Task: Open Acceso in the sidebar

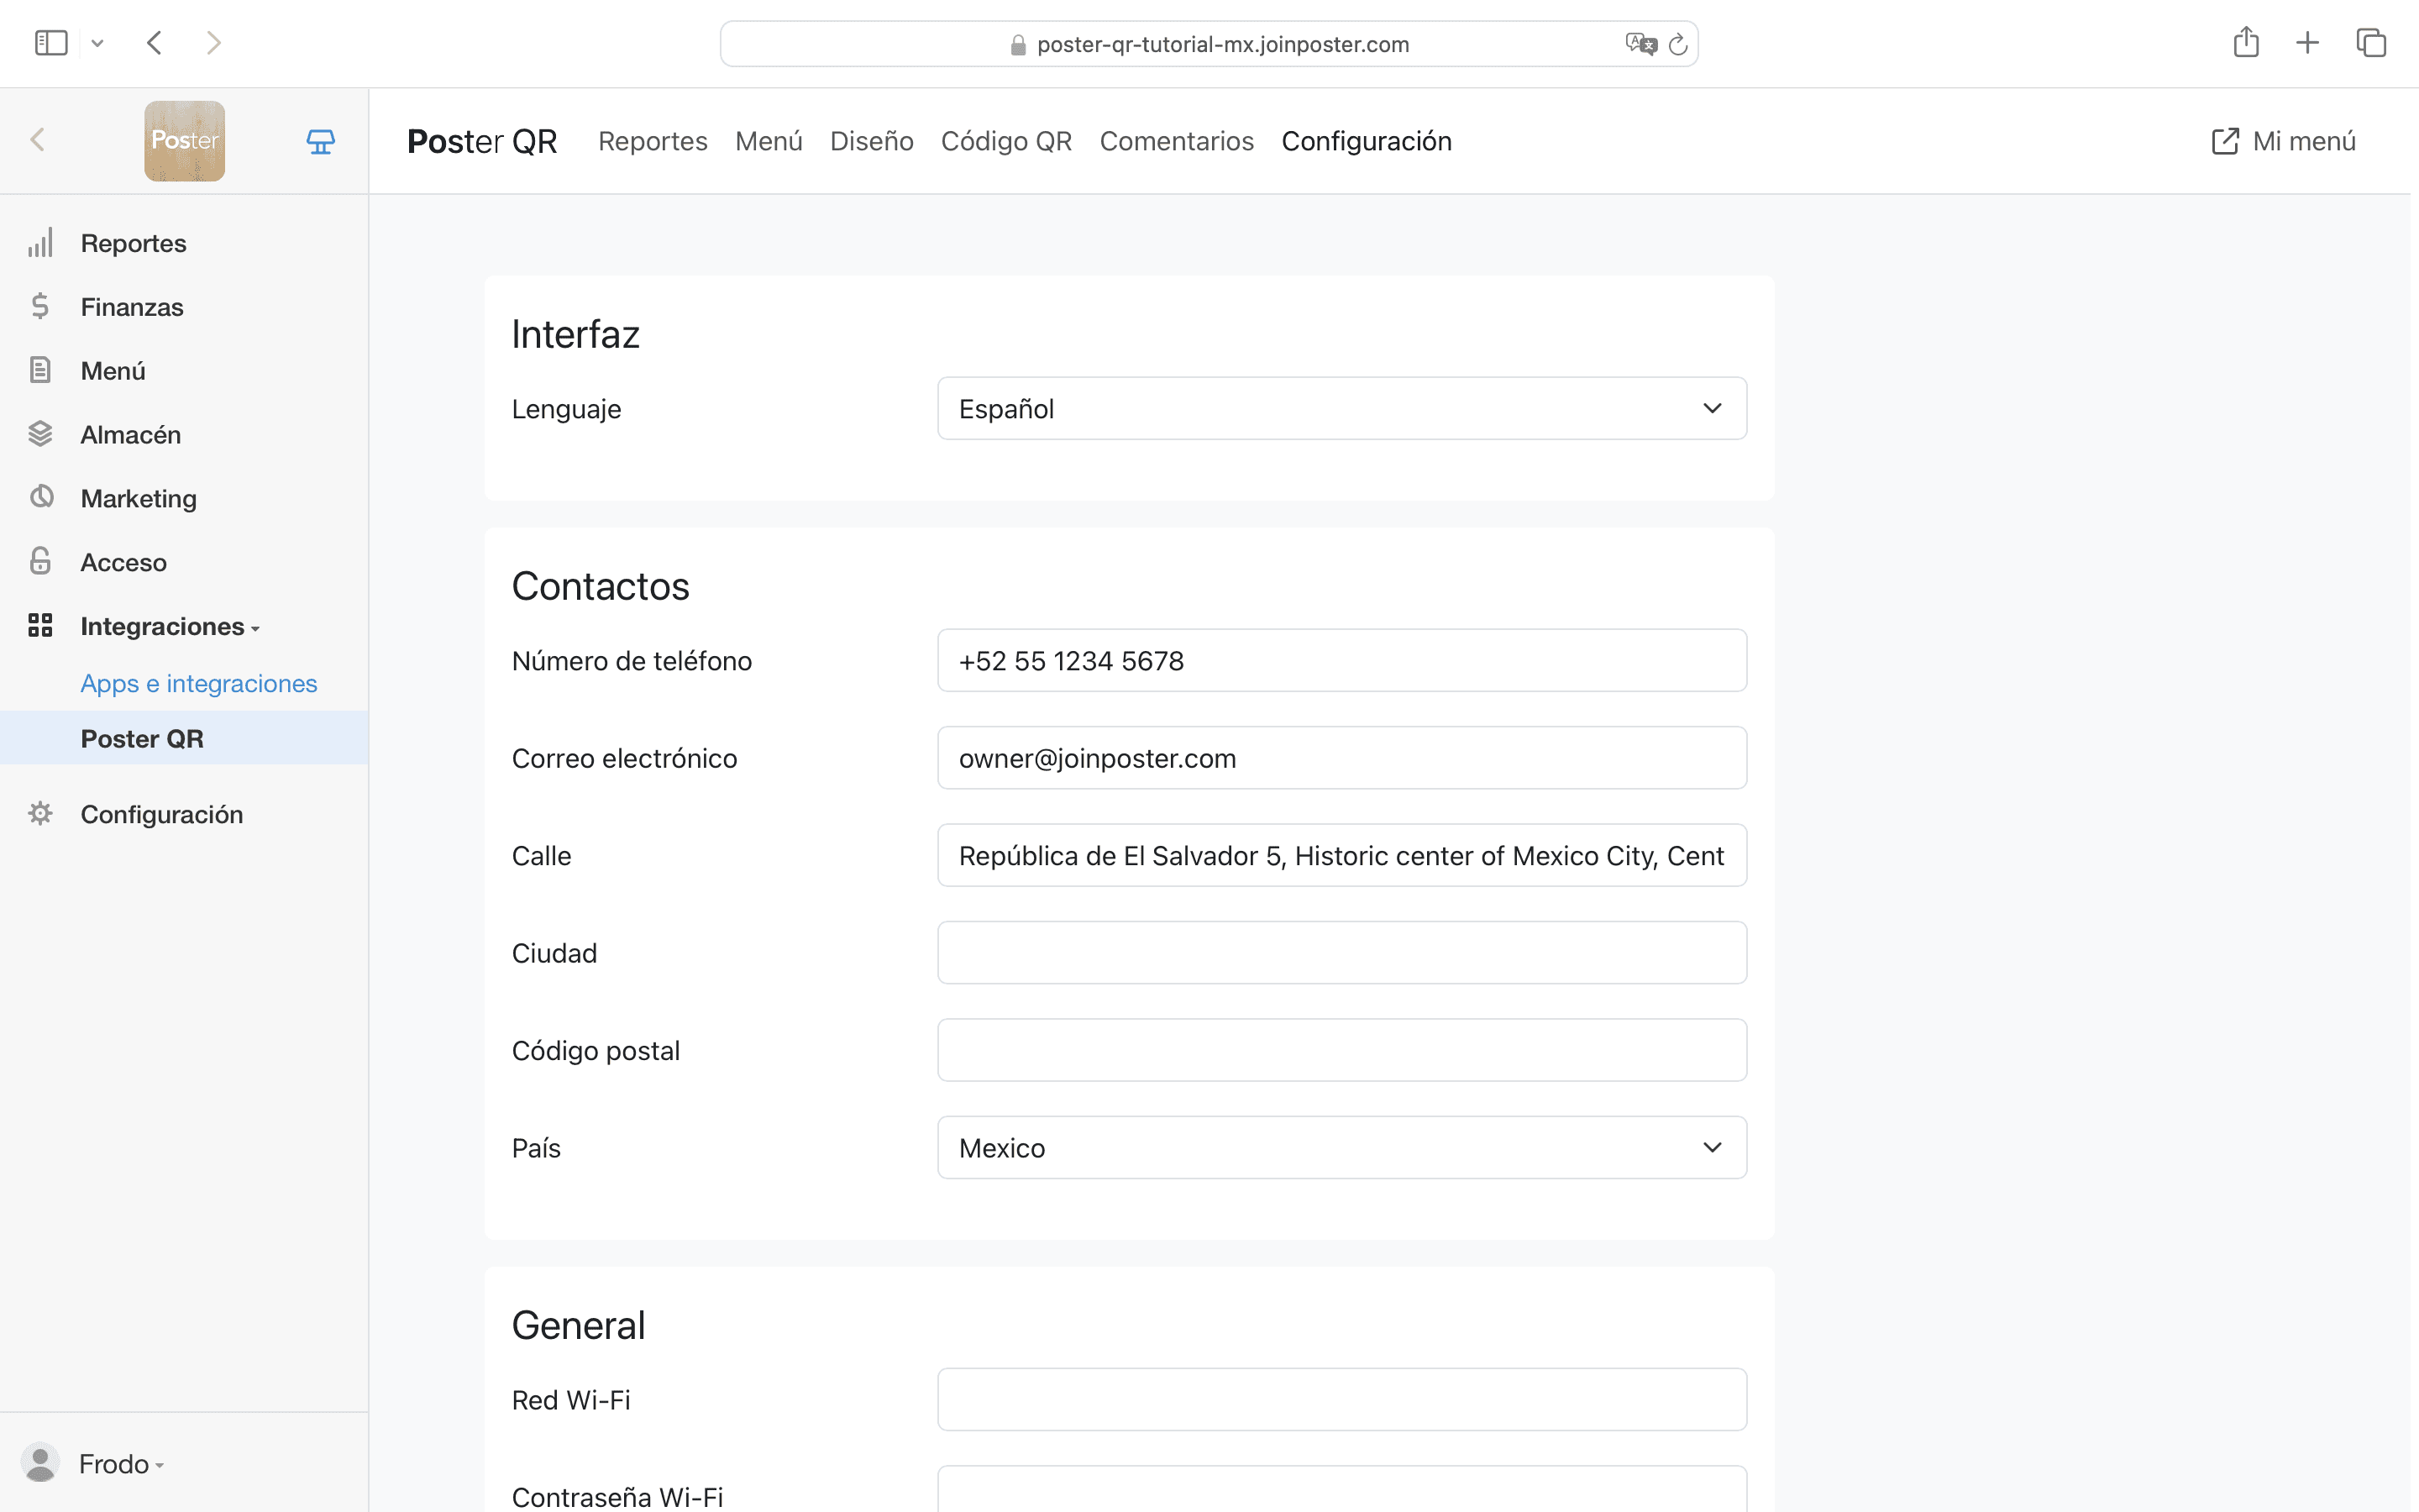Action: (x=124, y=563)
